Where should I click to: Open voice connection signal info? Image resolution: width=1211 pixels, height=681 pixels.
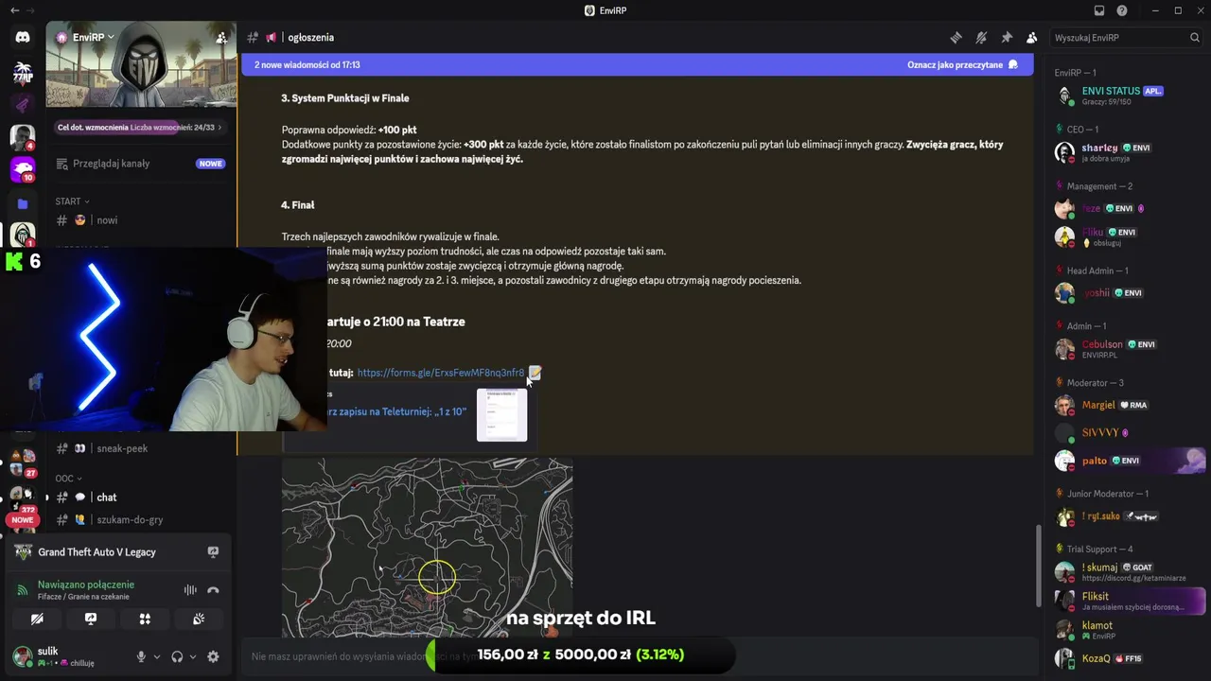(22, 590)
